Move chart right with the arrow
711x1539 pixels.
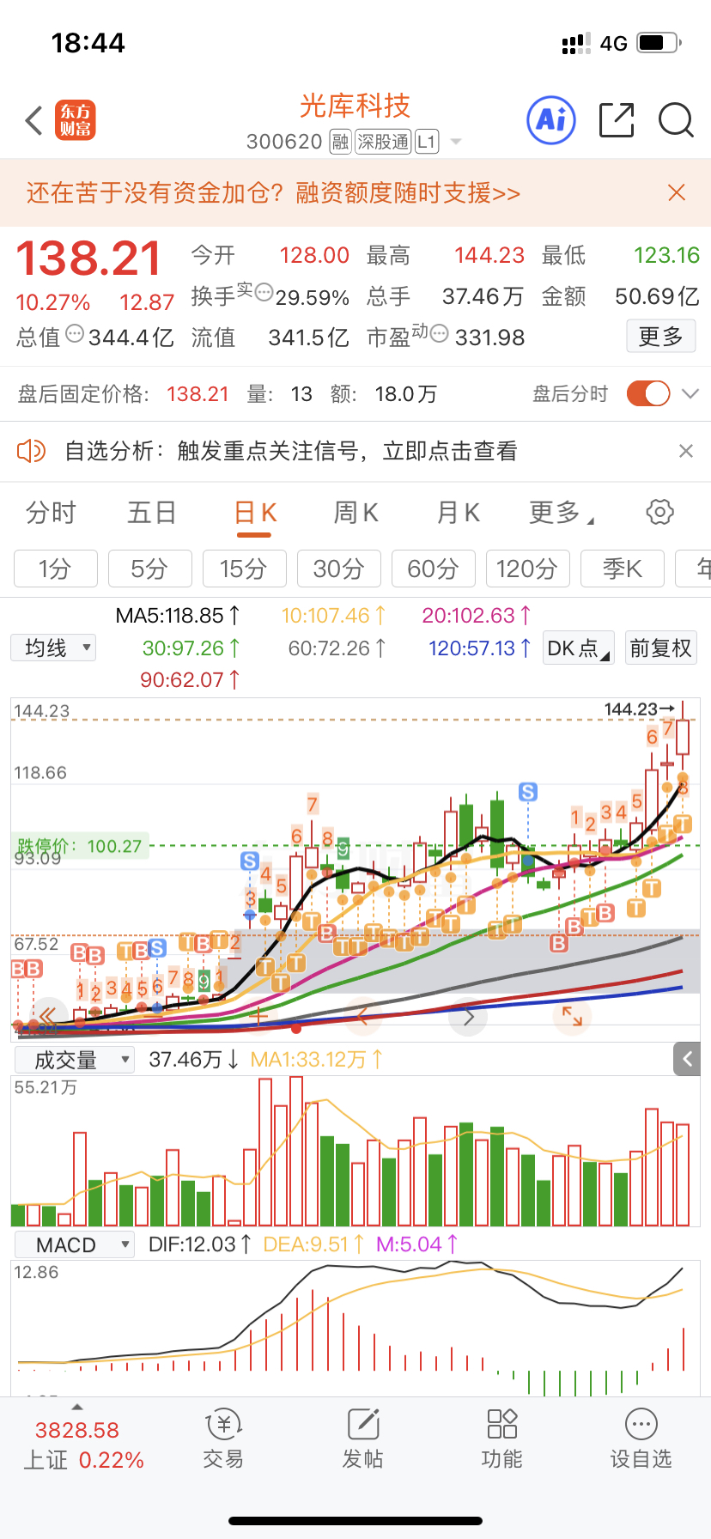[x=469, y=1018]
